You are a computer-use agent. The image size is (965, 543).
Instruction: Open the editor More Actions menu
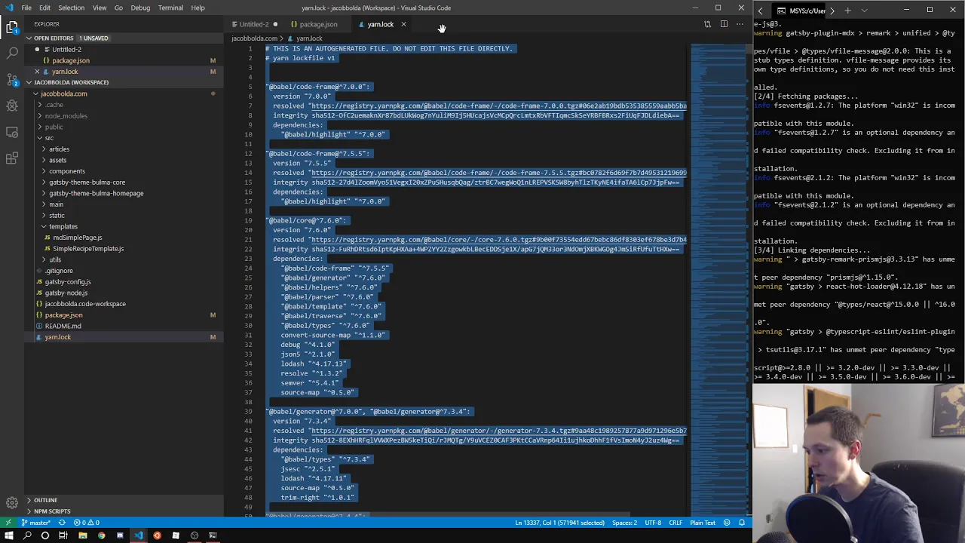[x=740, y=24]
